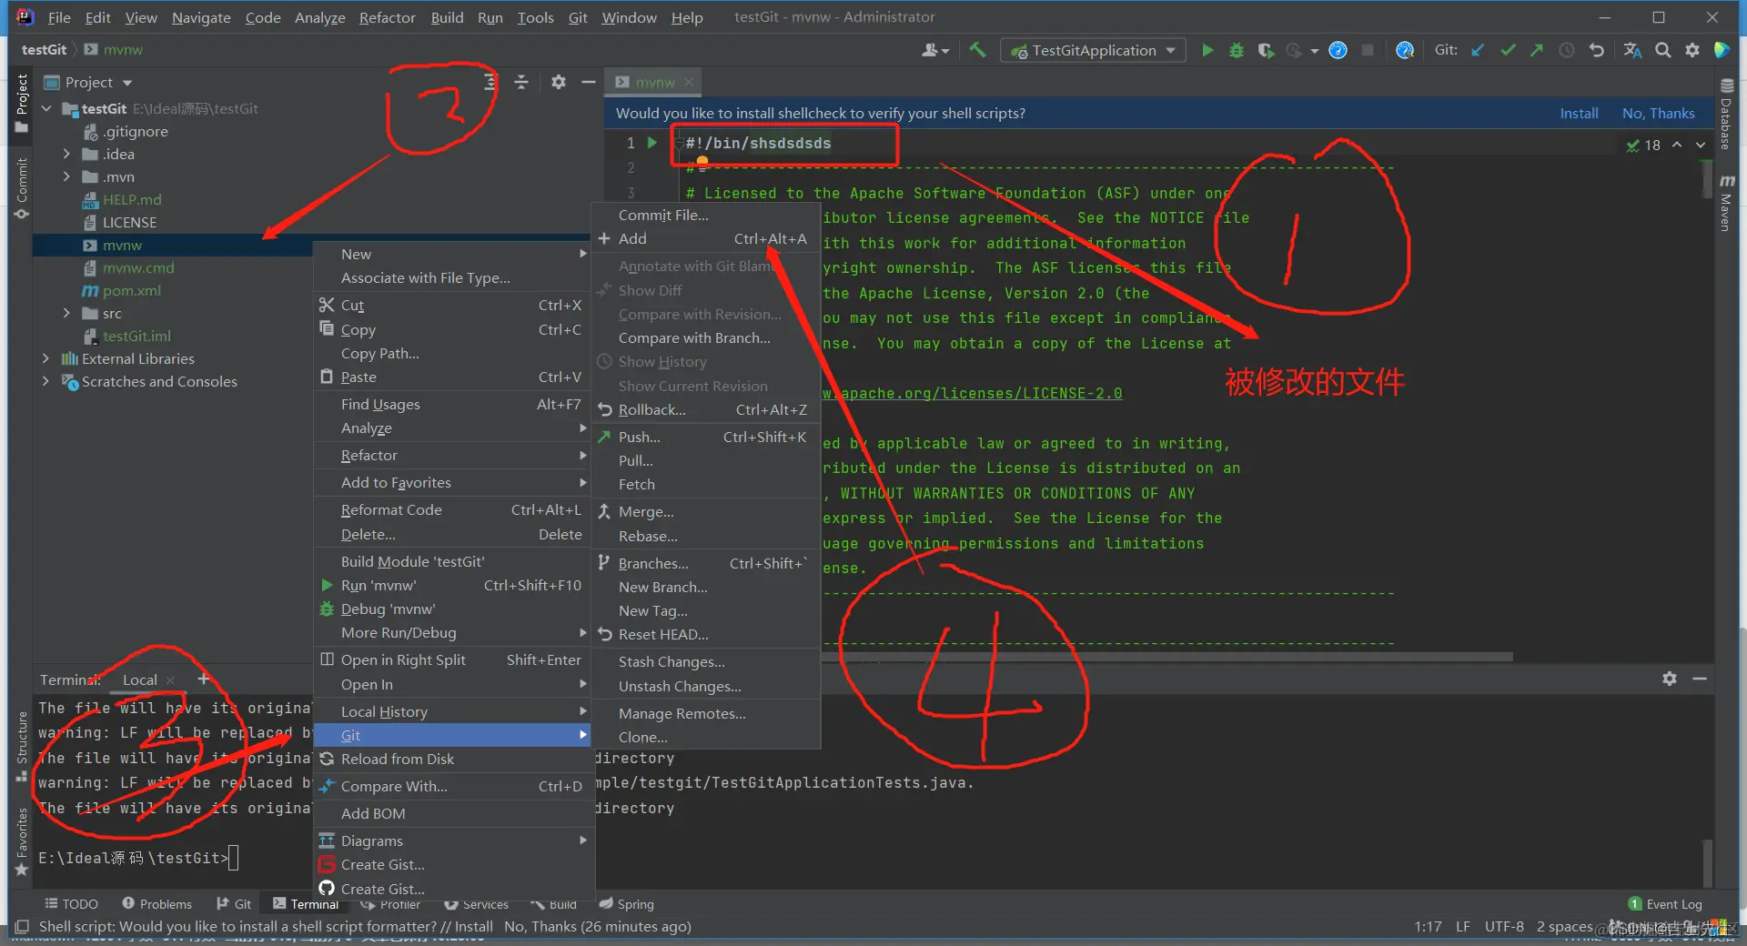
Task: Click the tool windows quick-access icon in status bar
Action: (x=22, y=927)
